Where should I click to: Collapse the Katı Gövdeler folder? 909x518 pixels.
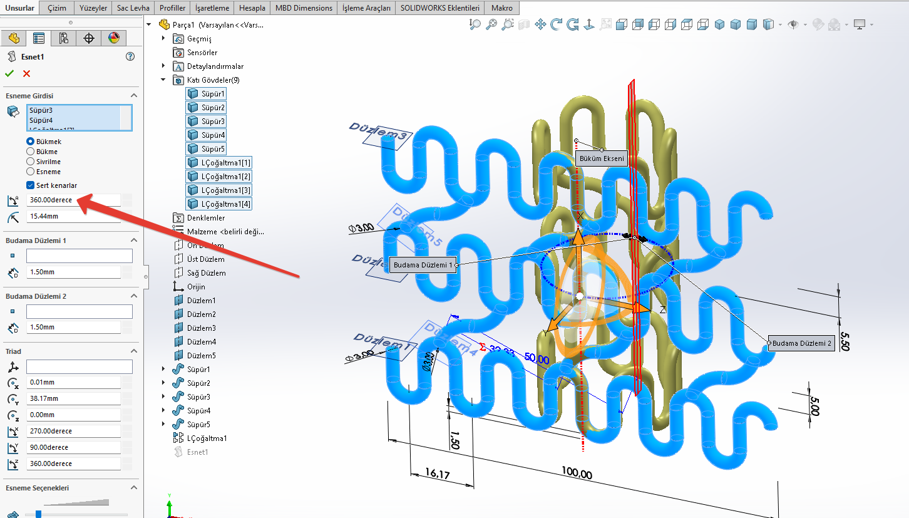pyautogui.click(x=164, y=80)
